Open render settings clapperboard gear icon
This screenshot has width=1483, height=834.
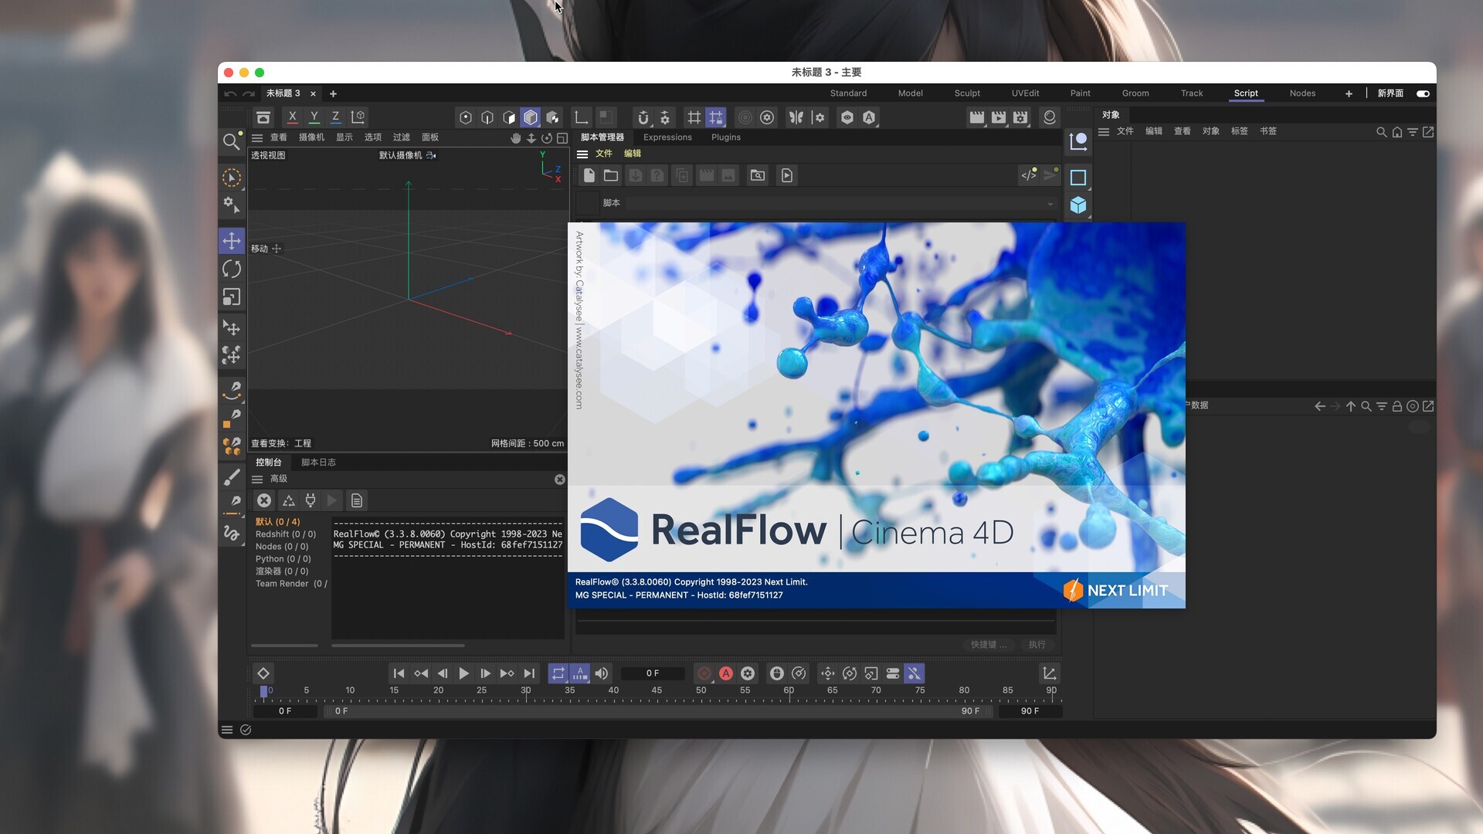1021,117
